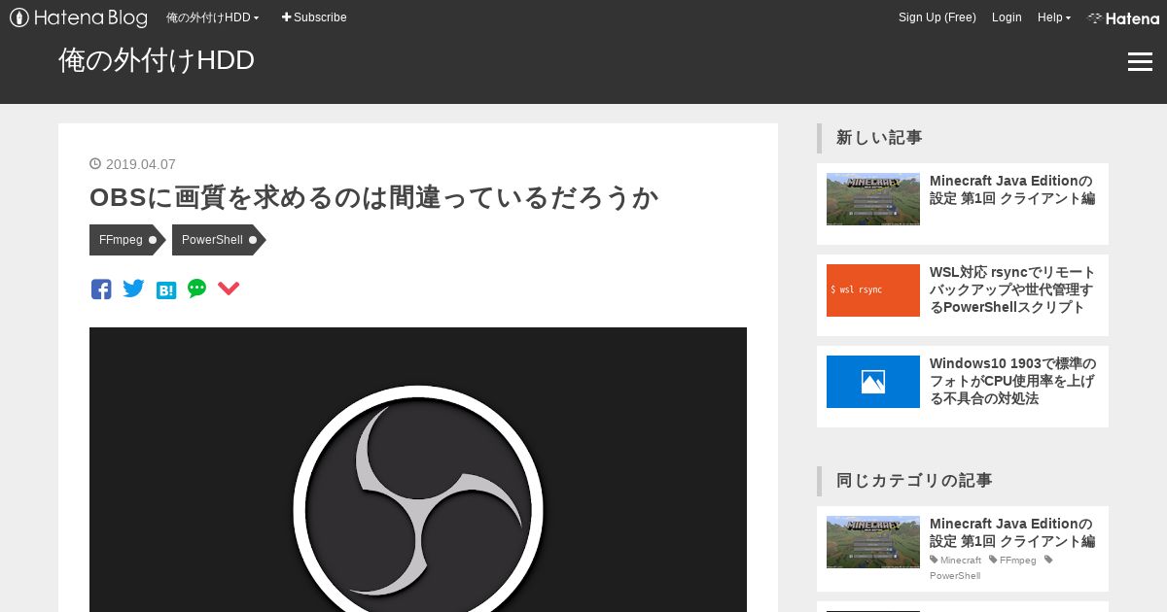
Task: Open the Hatena Blog logo link
Action: [78, 17]
